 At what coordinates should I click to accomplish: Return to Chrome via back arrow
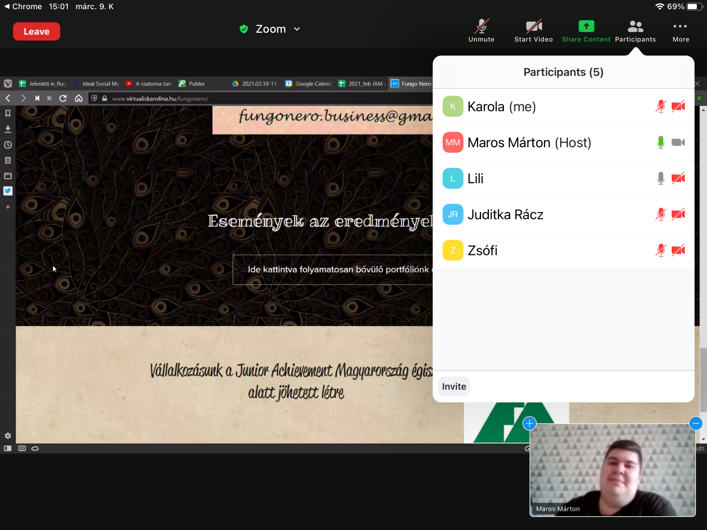coord(7,7)
